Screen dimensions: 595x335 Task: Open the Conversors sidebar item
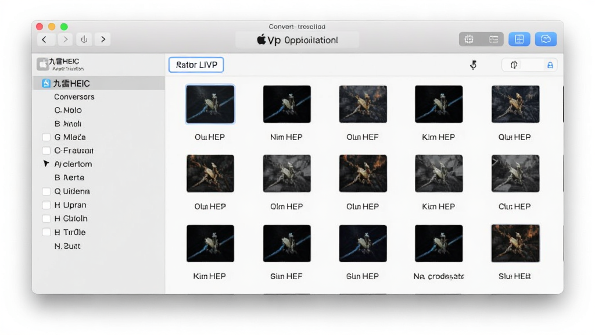(74, 97)
